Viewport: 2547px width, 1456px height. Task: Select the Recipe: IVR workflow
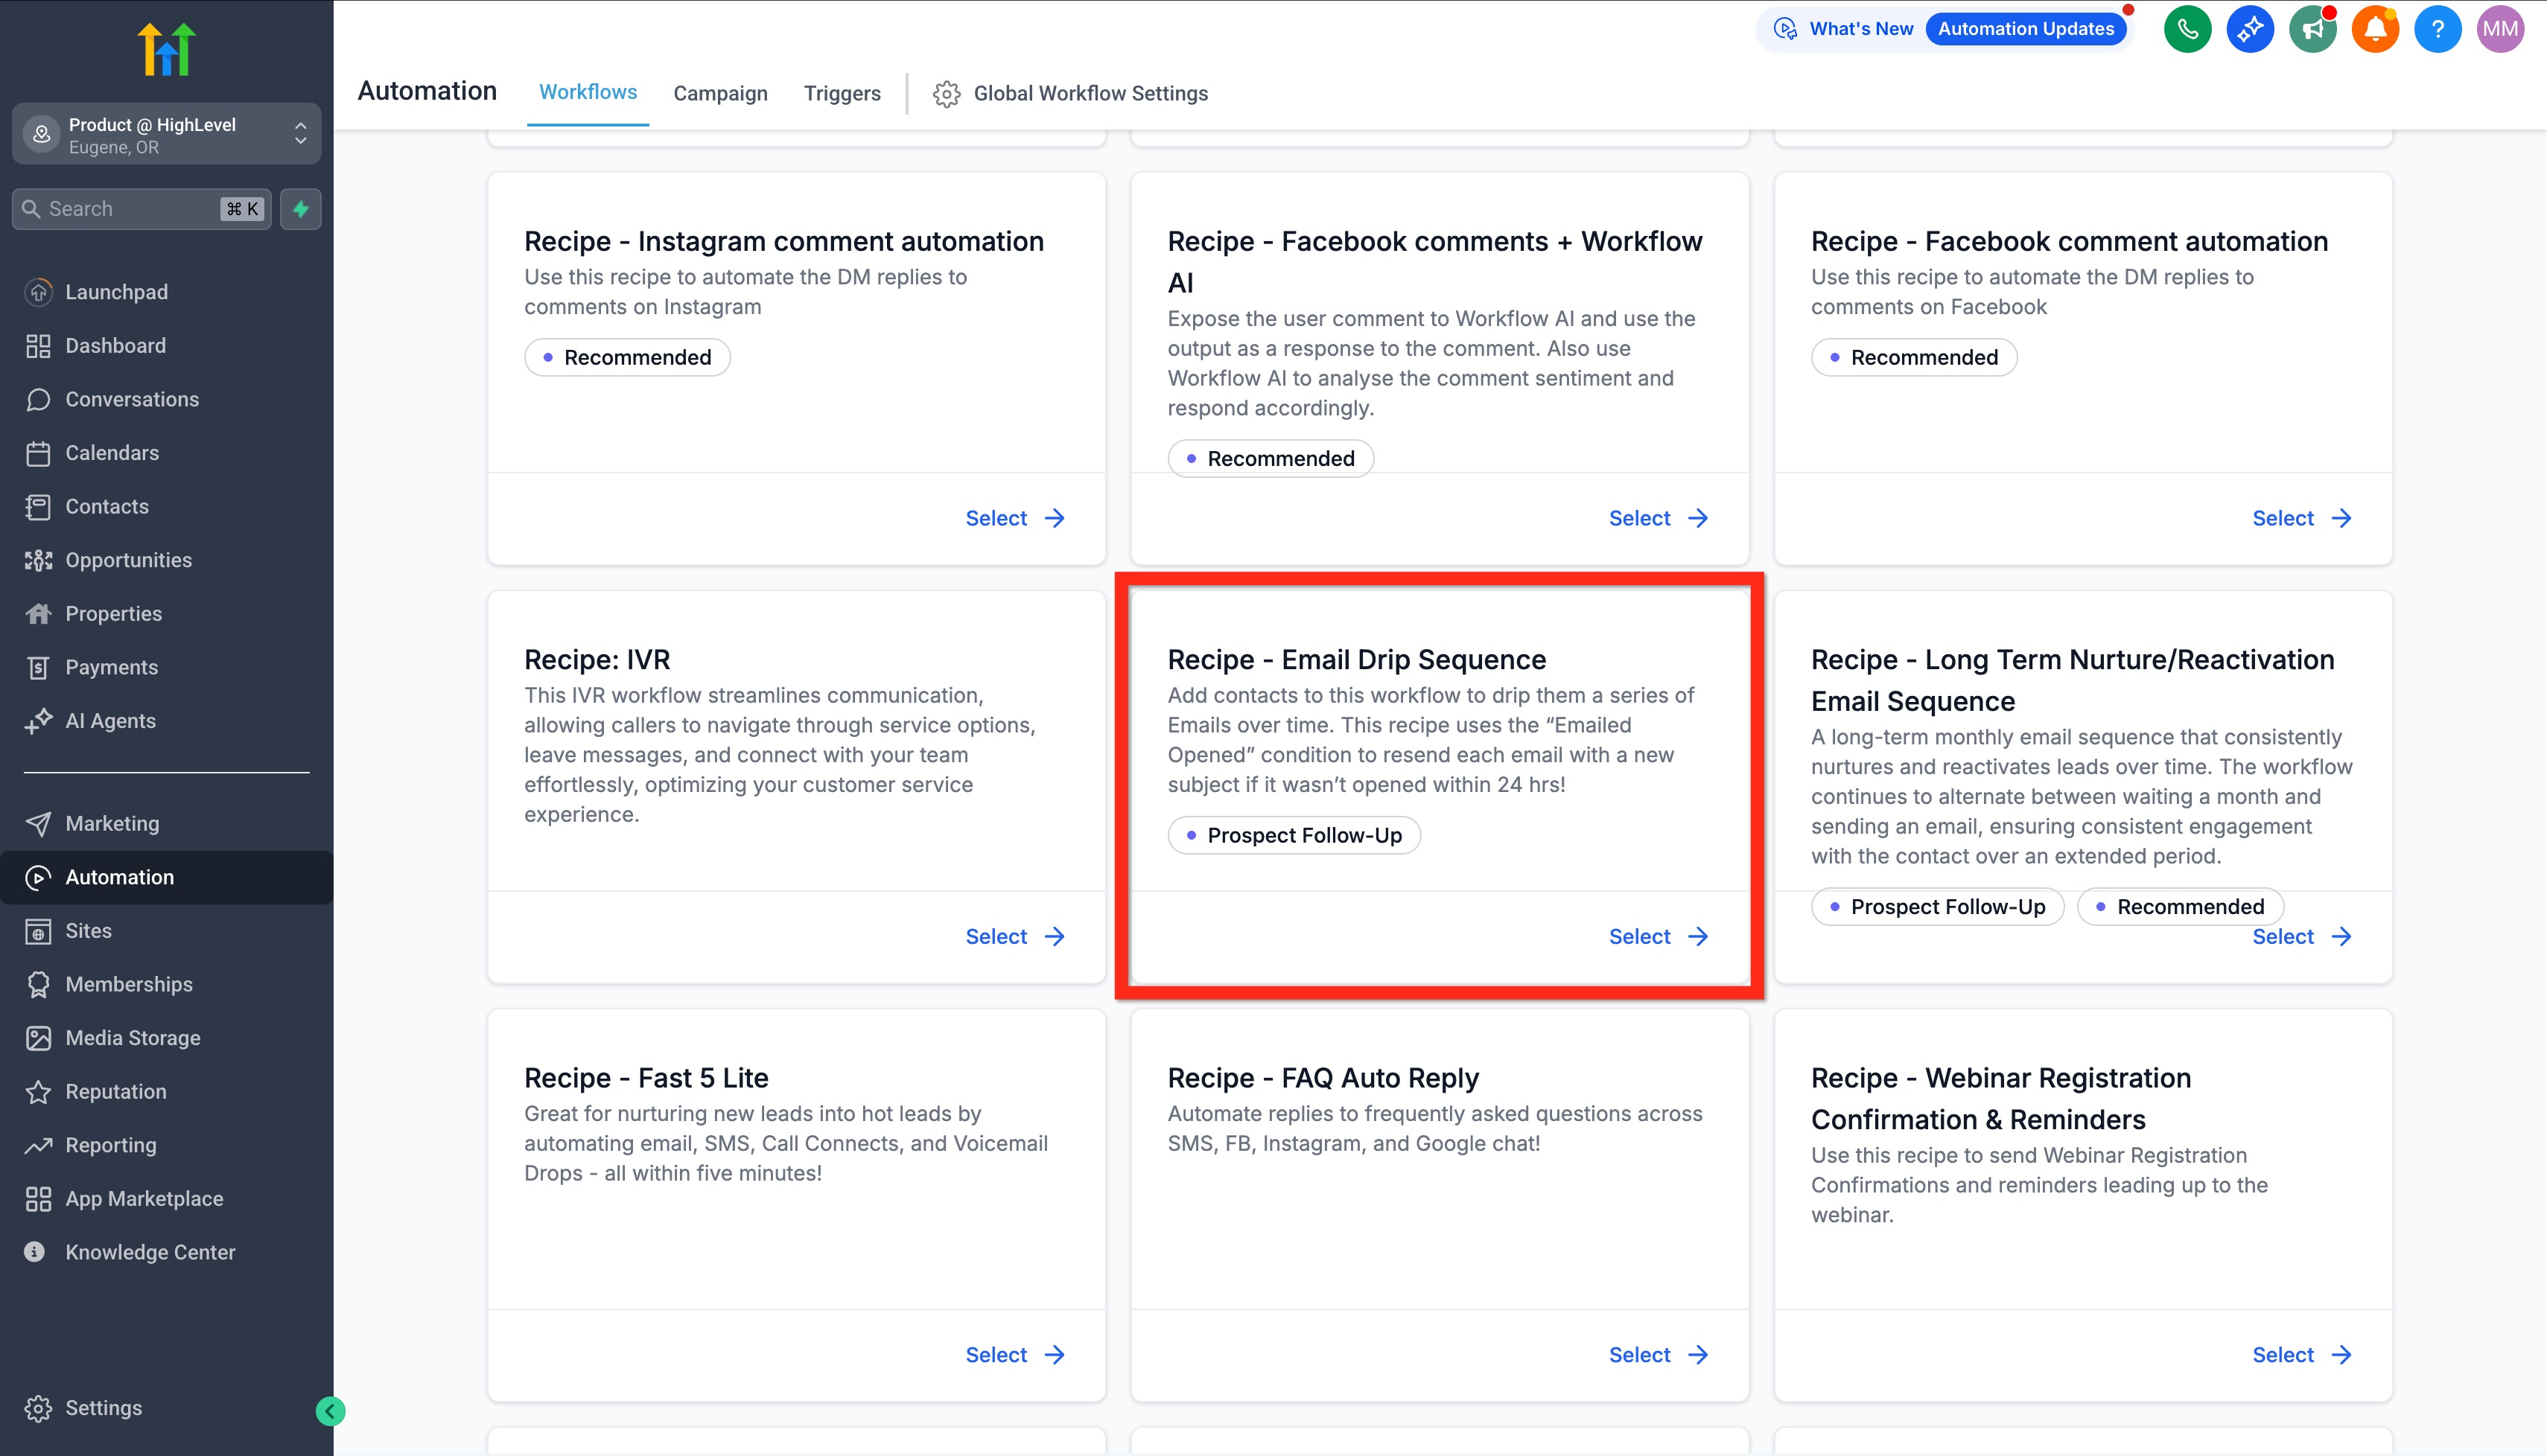(x=1014, y=937)
